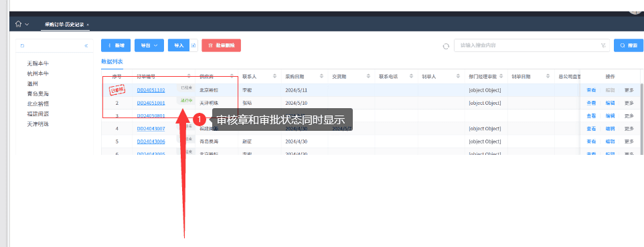Click 编辑 in the DD24051001 row
644x247 pixels.
611,103
